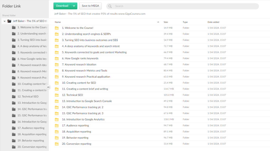The height and width of the screenshot is (151, 270).
Task: Sort by the Type column header
Action: (185, 22)
